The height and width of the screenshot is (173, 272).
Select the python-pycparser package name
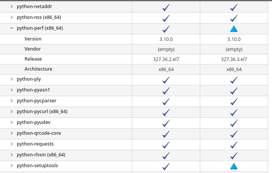(x=36, y=101)
